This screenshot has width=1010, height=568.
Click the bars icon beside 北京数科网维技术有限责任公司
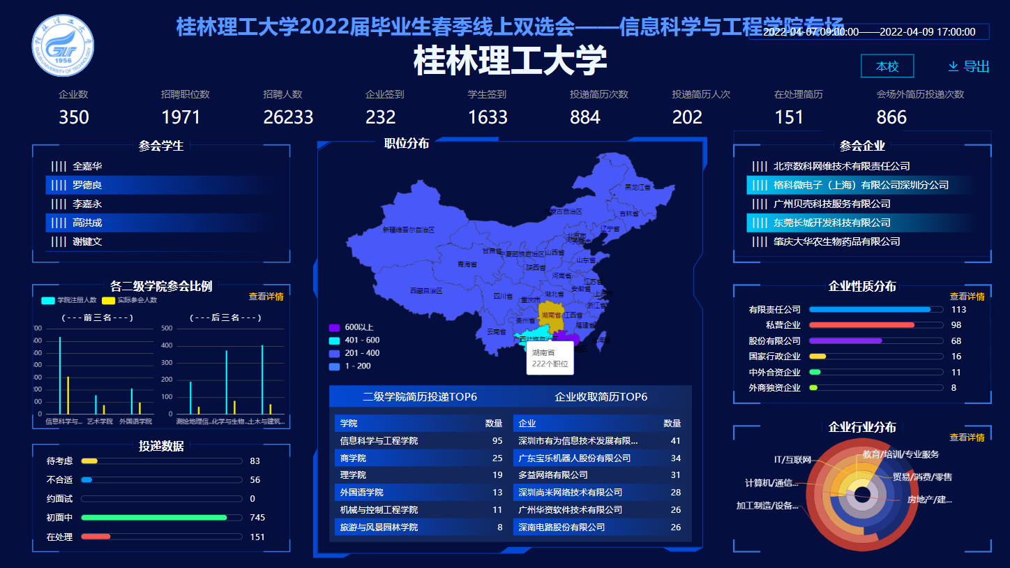tap(760, 166)
